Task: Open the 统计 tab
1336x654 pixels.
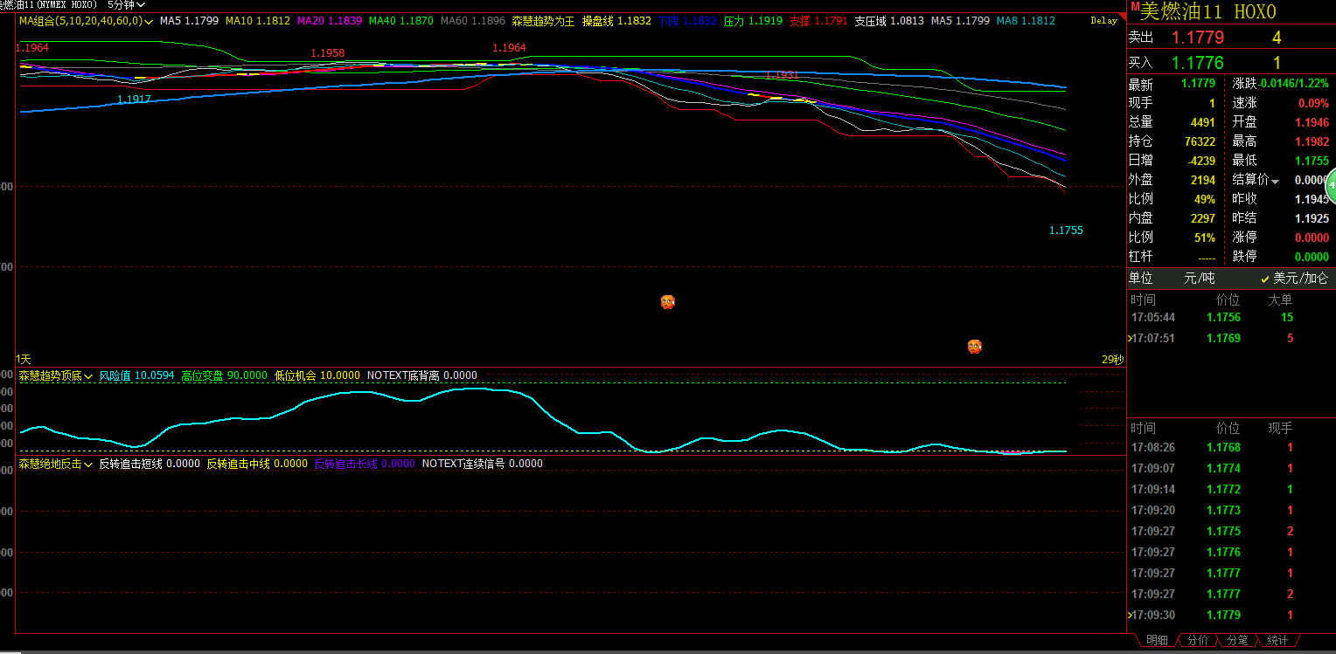Action: (x=1277, y=640)
